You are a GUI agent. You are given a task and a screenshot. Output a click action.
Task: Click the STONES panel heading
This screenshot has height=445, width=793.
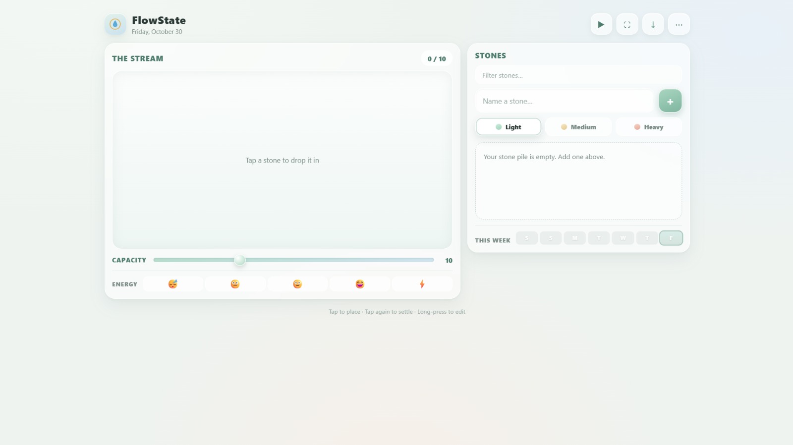491,56
